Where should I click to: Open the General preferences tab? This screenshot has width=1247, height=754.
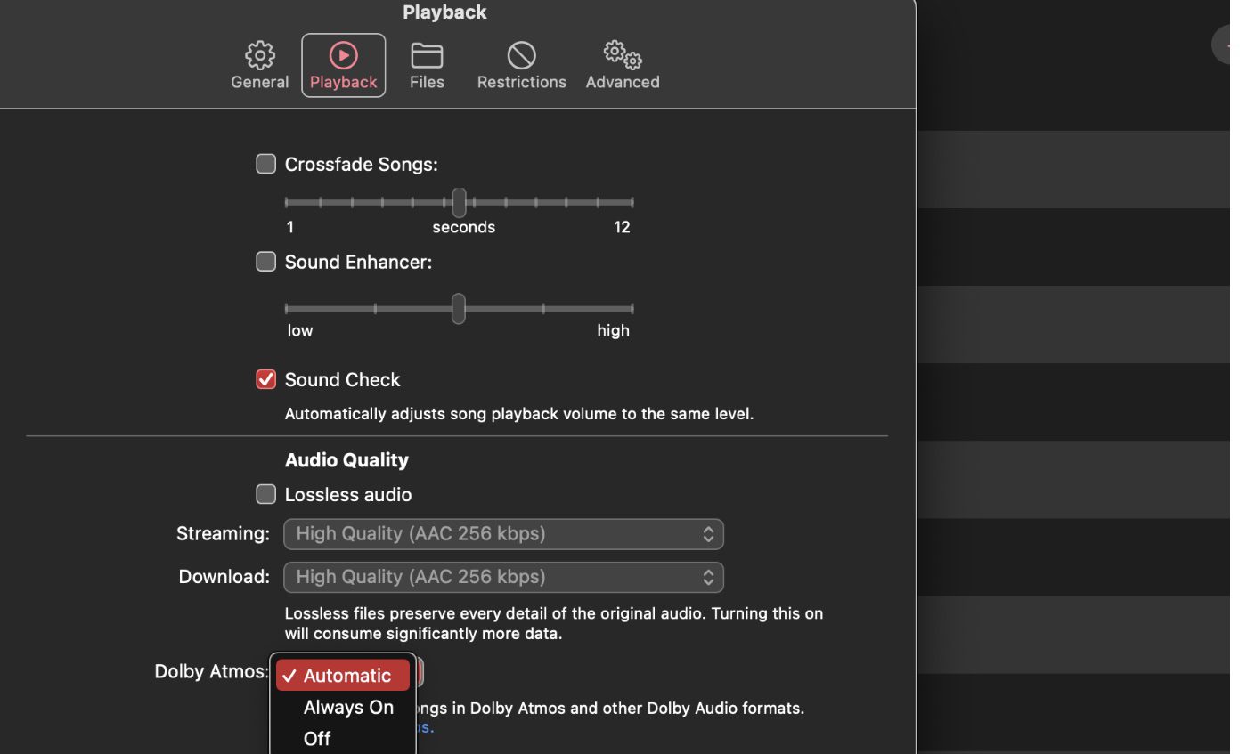pyautogui.click(x=259, y=66)
